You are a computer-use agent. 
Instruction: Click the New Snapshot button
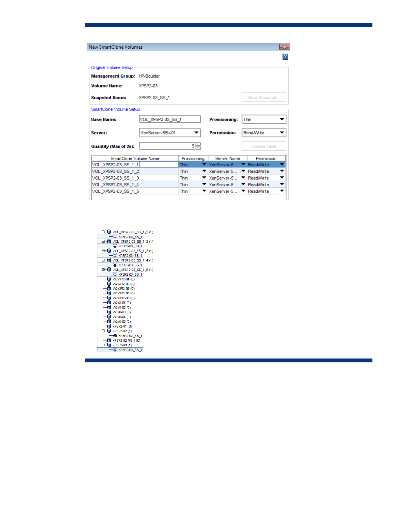pos(264,97)
